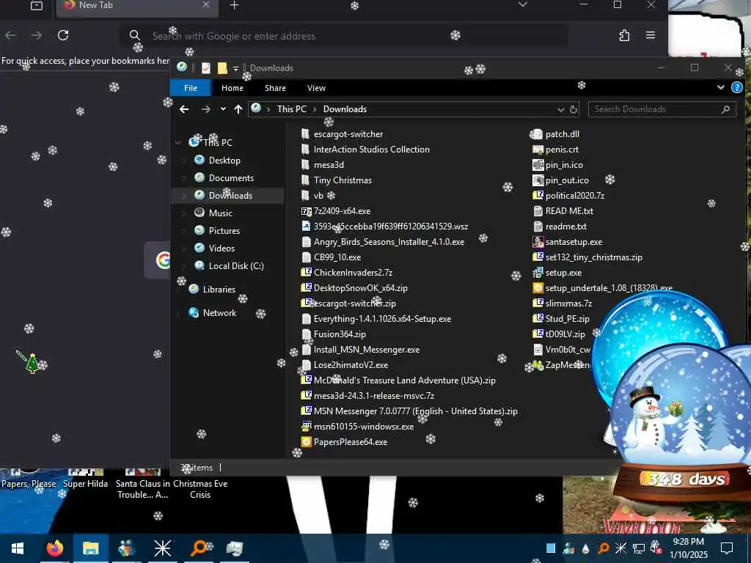
Task: Select msn610155-windowsx.exe file
Action: coord(357,427)
